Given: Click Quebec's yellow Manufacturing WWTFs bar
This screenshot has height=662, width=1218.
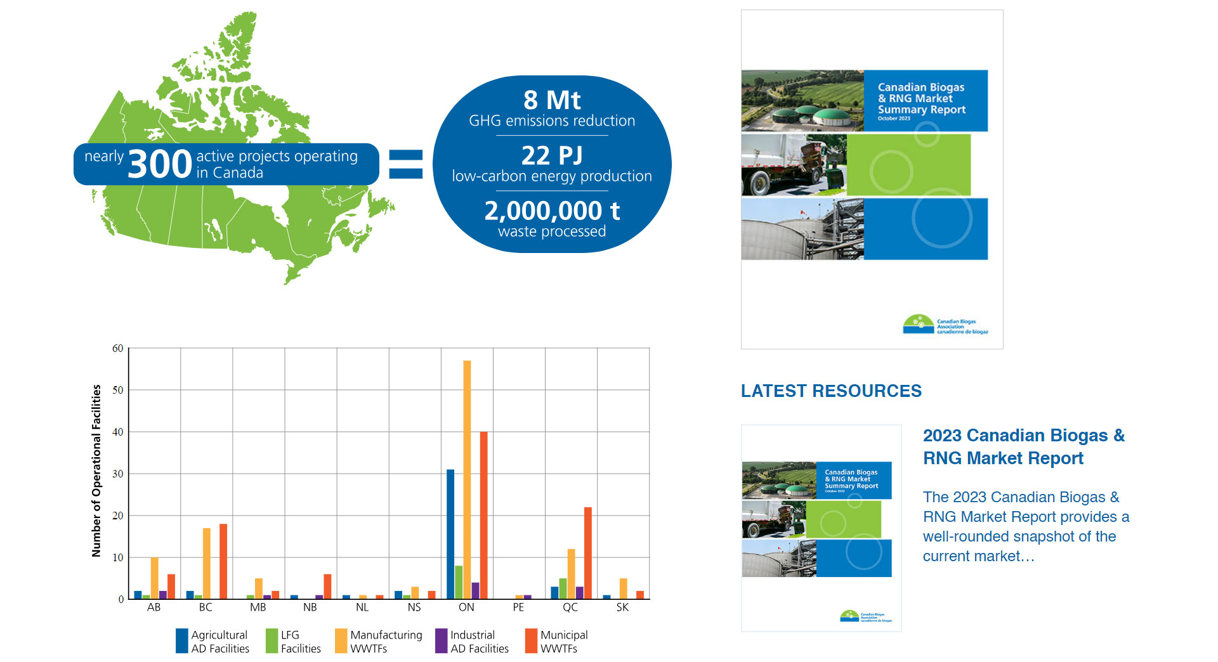Looking at the screenshot, I should point(571,574).
